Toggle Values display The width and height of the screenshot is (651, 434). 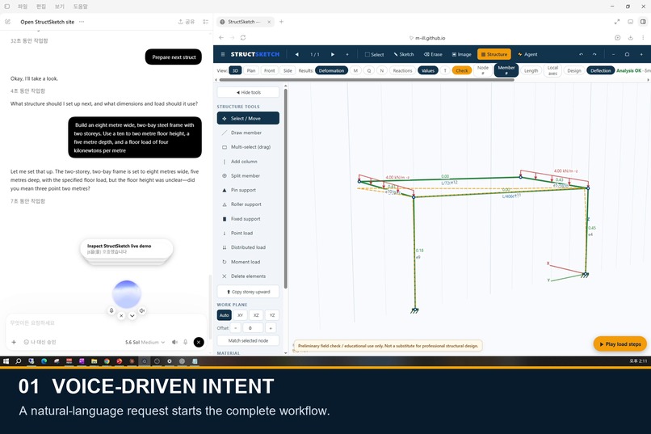point(428,70)
